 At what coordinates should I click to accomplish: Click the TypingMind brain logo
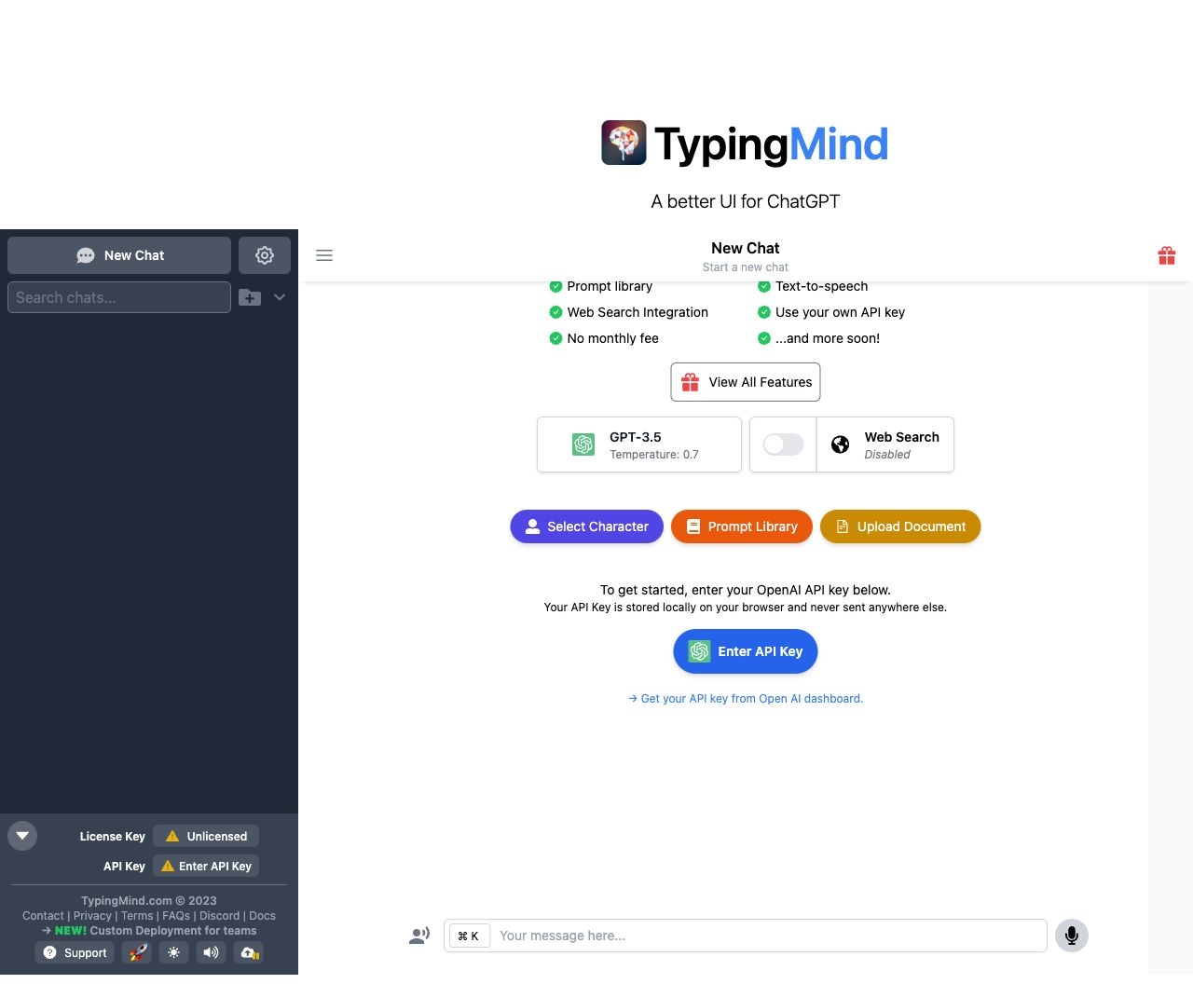tap(624, 143)
